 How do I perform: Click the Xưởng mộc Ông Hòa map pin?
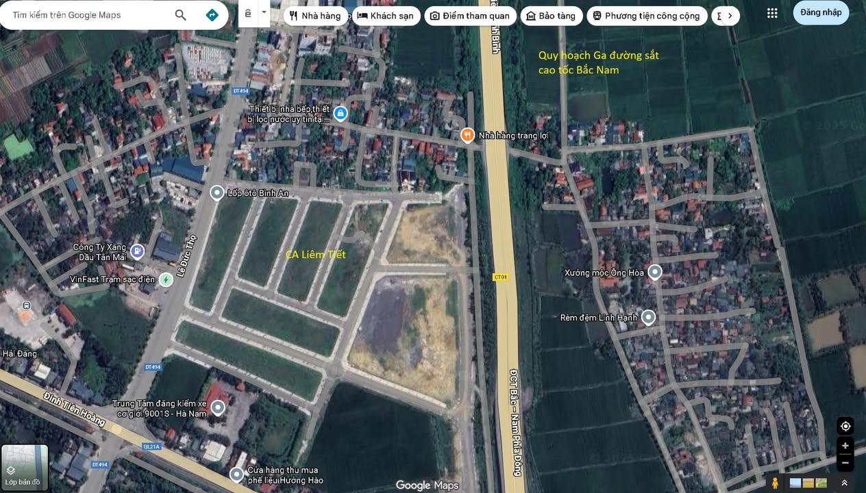tap(654, 272)
